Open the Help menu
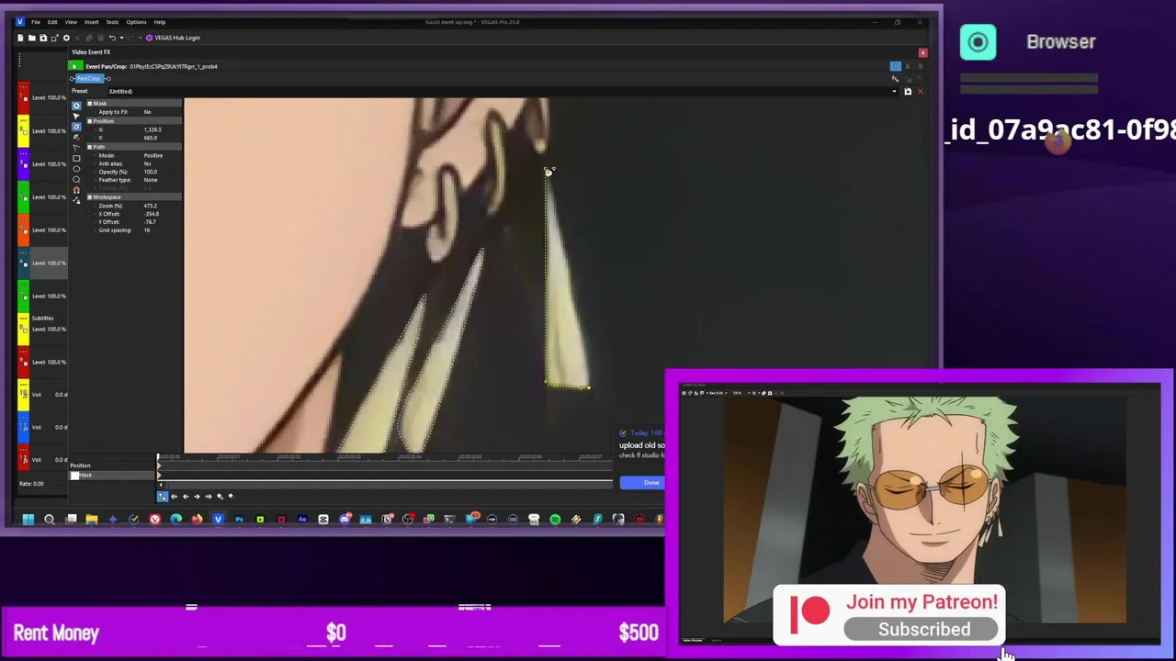Viewport: 1176px width, 661px height. coord(160,22)
